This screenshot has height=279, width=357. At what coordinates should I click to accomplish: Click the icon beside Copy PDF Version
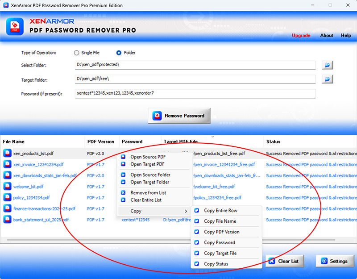pyautogui.click(x=197, y=232)
